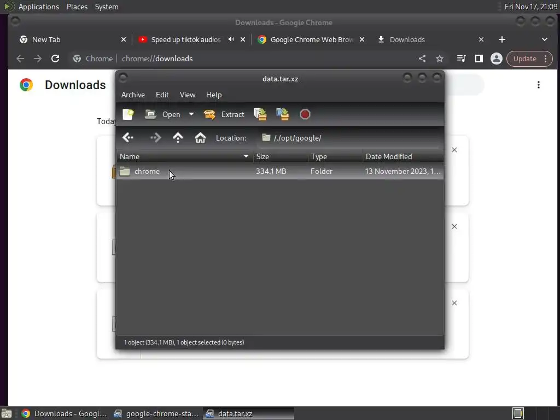Viewport: 560px width, 420px height.
Task: Switch to Downloads - Google Chrome taskbar item
Action: (65, 413)
